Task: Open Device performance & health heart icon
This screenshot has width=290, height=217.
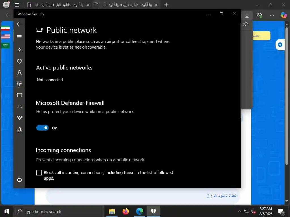Action: [x=20, y=118]
